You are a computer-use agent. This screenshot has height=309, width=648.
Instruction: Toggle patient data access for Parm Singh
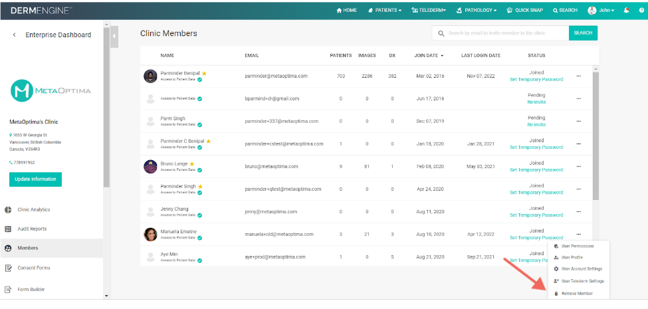pyautogui.click(x=199, y=124)
